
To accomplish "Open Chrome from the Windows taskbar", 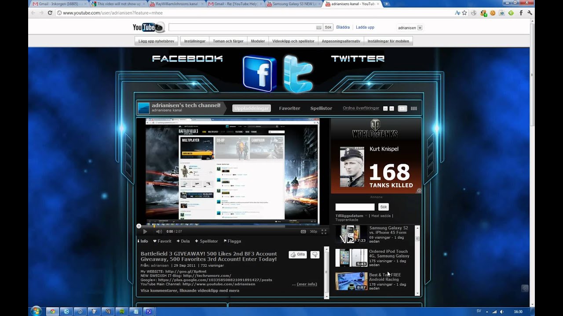I will 52,312.
